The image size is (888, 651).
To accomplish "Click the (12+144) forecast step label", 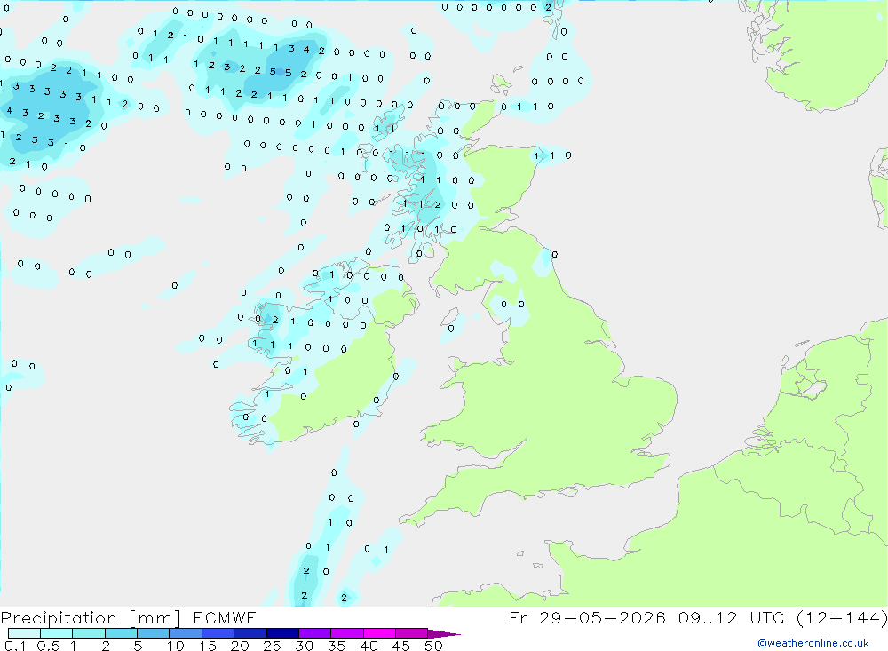I will 842,618.
